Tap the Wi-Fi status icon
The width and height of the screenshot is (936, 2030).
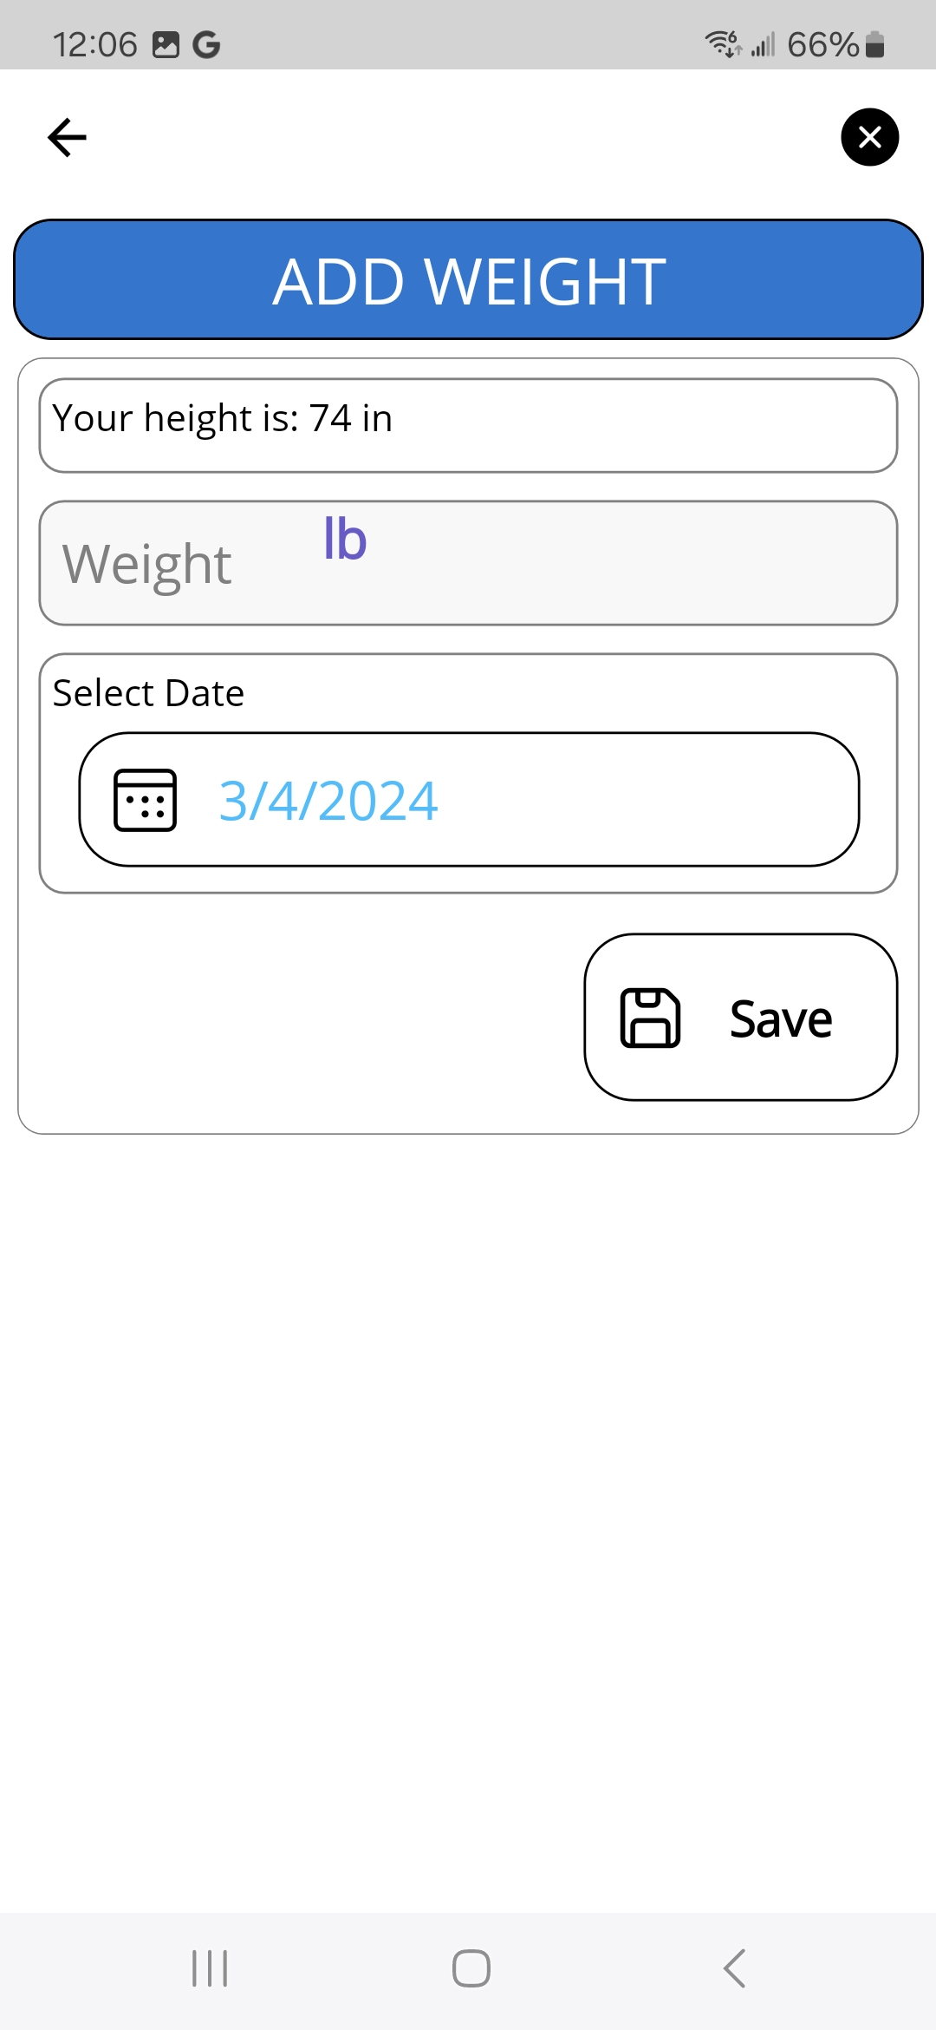pos(723,43)
